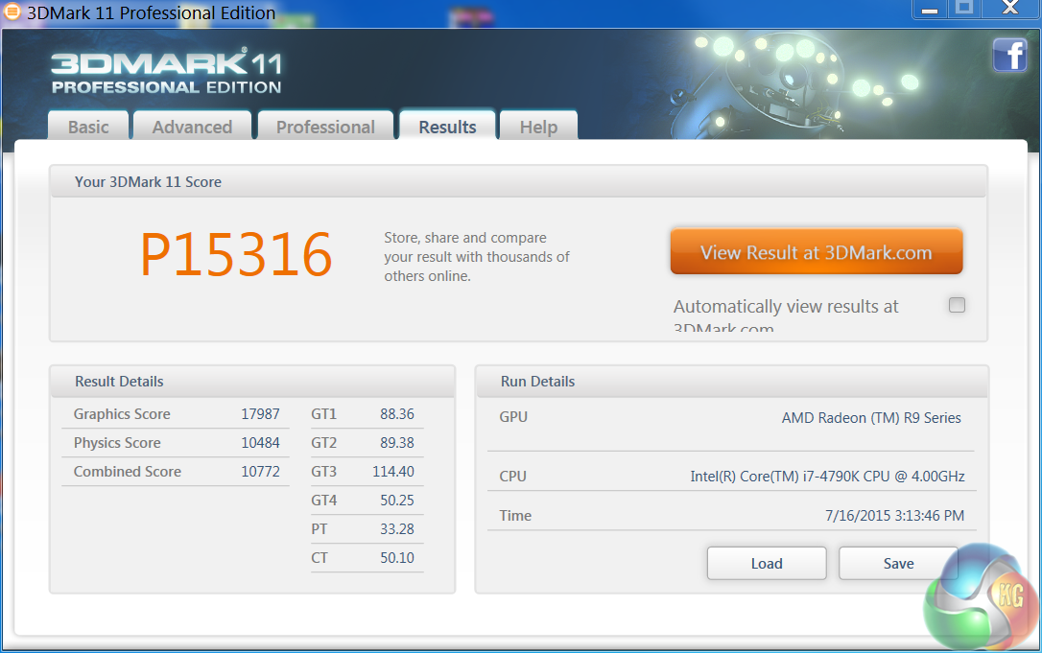The image size is (1042, 653).
Task: Click the Physics Score label
Action: click(x=117, y=442)
